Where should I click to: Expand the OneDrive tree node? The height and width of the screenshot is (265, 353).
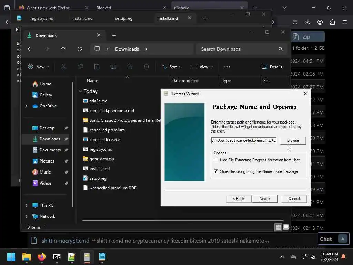point(26,106)
